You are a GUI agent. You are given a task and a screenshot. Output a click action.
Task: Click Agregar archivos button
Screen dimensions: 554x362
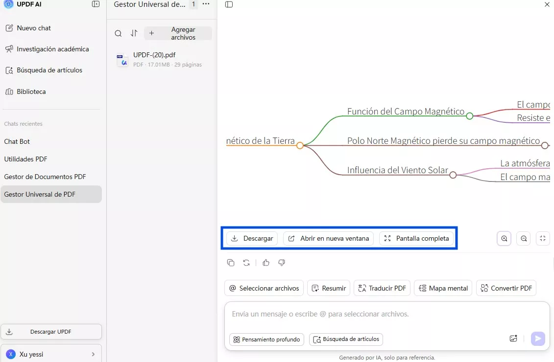coord(178,33)
